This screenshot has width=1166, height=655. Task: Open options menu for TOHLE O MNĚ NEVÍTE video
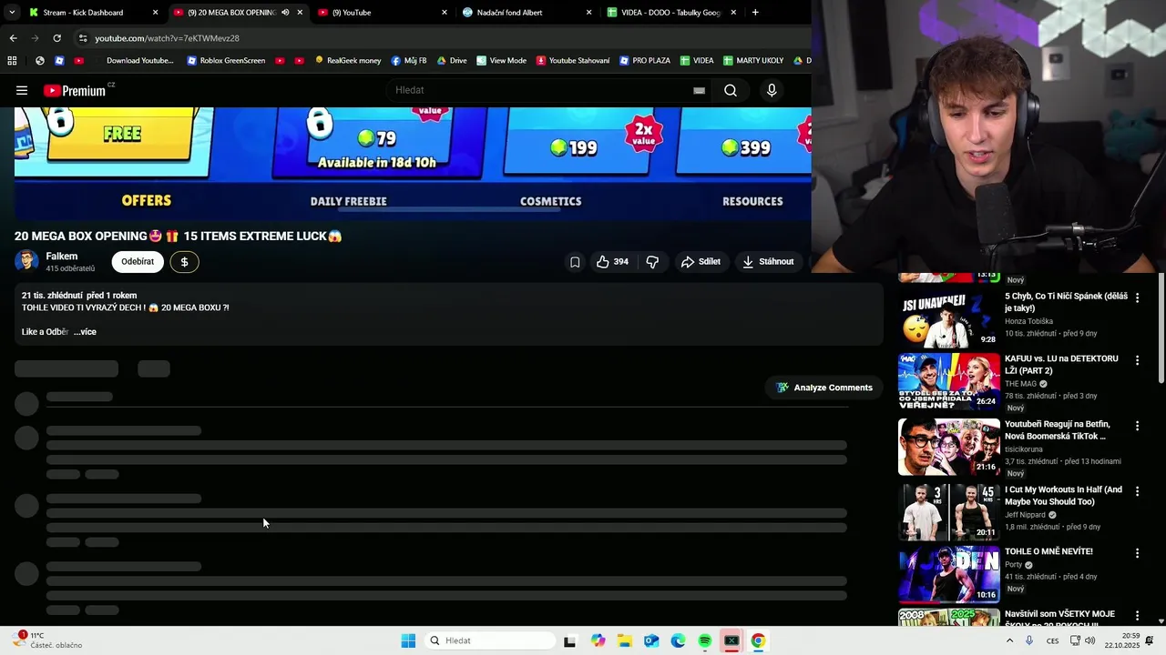tap(1137, 553)
